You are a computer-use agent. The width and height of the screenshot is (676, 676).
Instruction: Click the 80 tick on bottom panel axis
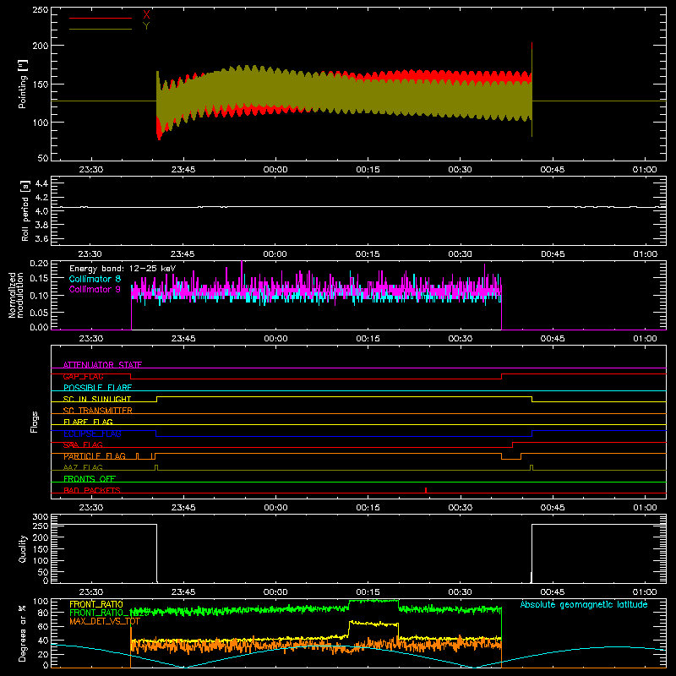[43, 613]
